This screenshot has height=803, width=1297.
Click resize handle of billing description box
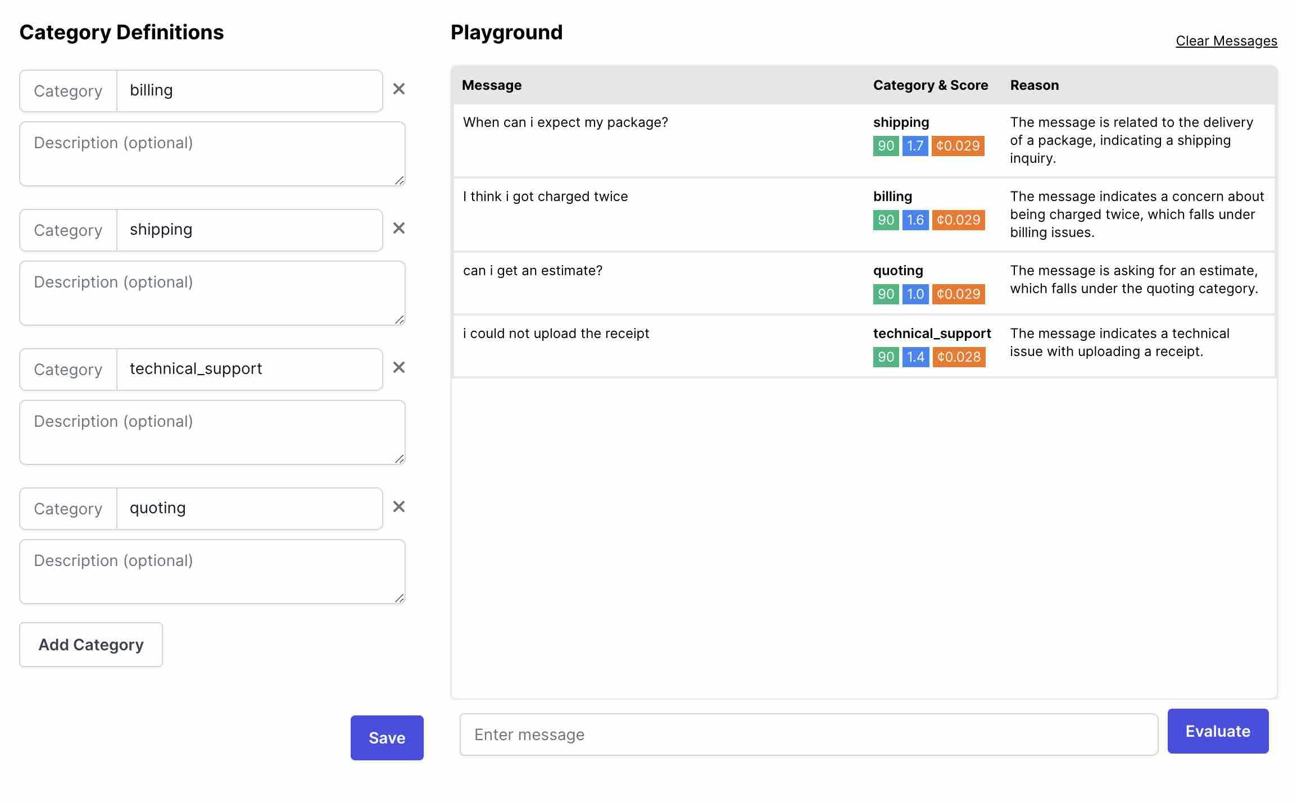400,180
